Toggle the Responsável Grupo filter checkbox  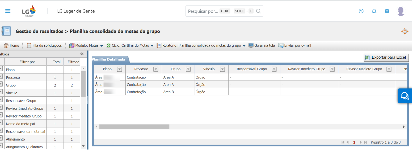tap(1, 99)
